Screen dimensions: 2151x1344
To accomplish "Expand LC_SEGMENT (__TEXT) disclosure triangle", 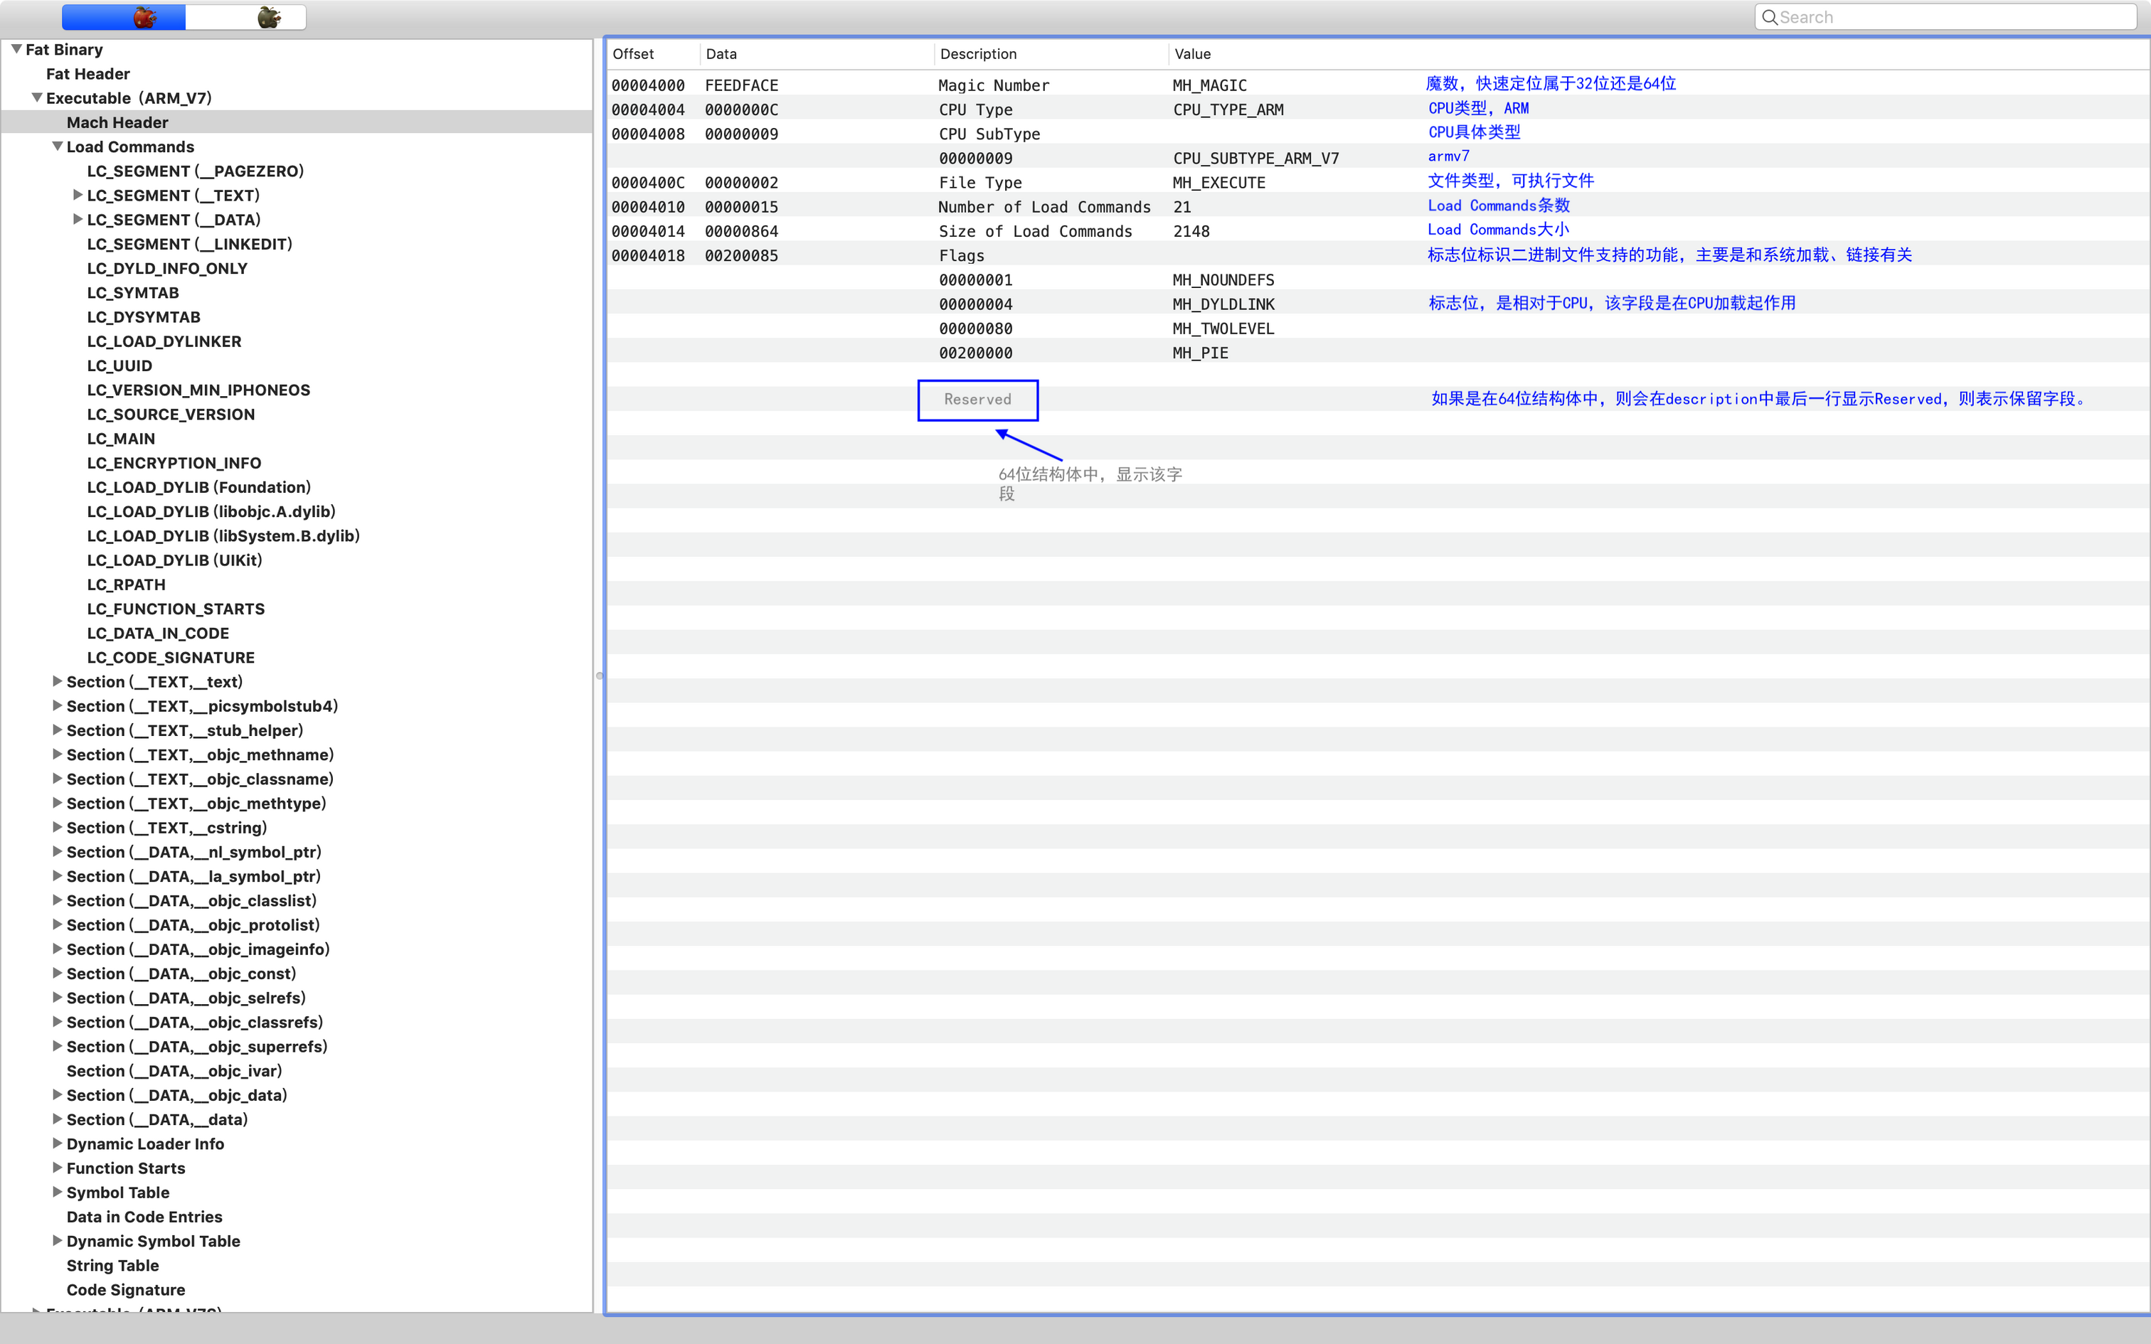I will (x=78, y=196).
